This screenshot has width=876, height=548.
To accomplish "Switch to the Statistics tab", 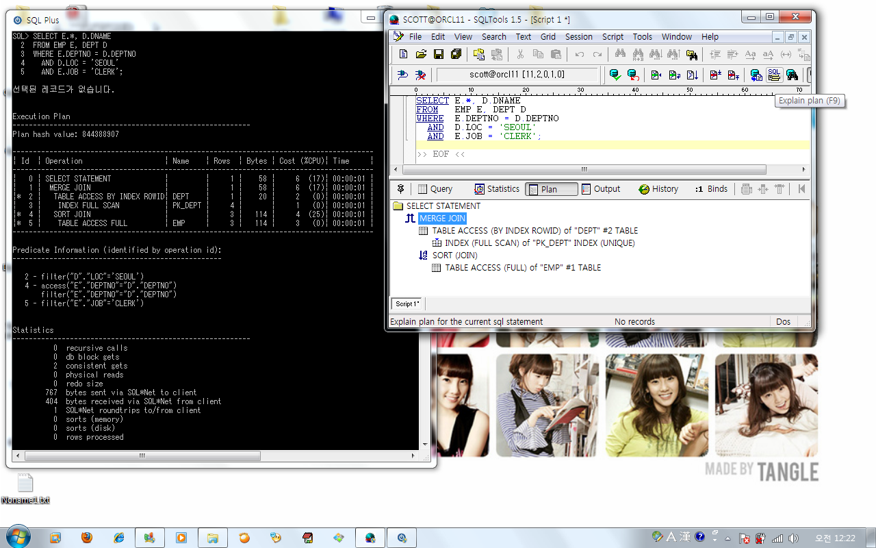I will (x=496, y=189).
